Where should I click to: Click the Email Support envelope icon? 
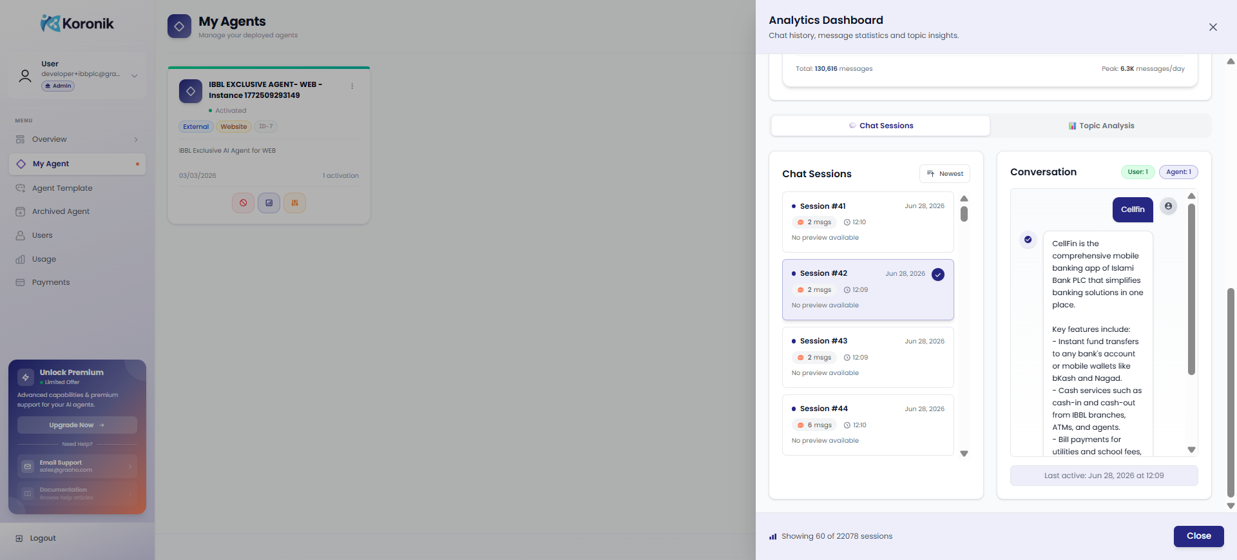(28, 466)
